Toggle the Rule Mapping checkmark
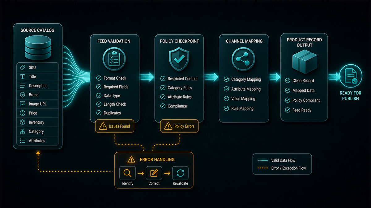371x208 pixels. tap(227, 108)
